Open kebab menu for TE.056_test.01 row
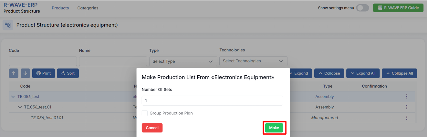The image size is (427, 137). 407,107
